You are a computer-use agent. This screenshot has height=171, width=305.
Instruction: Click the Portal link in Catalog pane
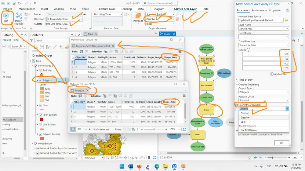(16, 40)
